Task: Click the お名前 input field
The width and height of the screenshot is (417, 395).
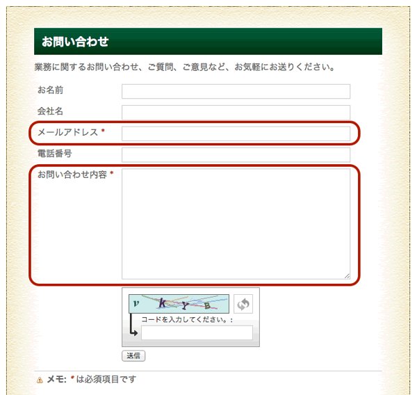Action: (x=236, y=91)
